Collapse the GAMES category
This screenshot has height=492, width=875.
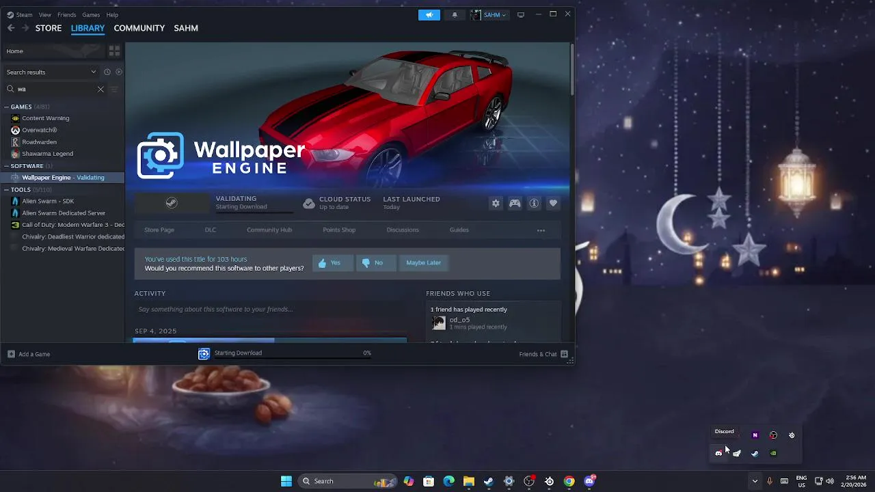click(27, 107)
